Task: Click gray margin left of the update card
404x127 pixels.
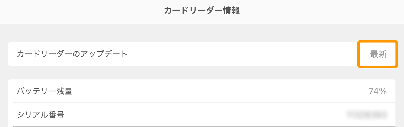Action: [4, 54]
